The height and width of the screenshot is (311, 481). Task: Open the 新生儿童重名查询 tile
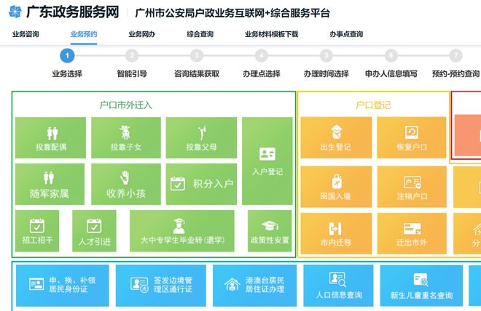point(421,286)
